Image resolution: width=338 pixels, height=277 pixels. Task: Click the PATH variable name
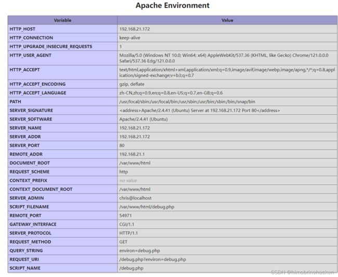15,102
